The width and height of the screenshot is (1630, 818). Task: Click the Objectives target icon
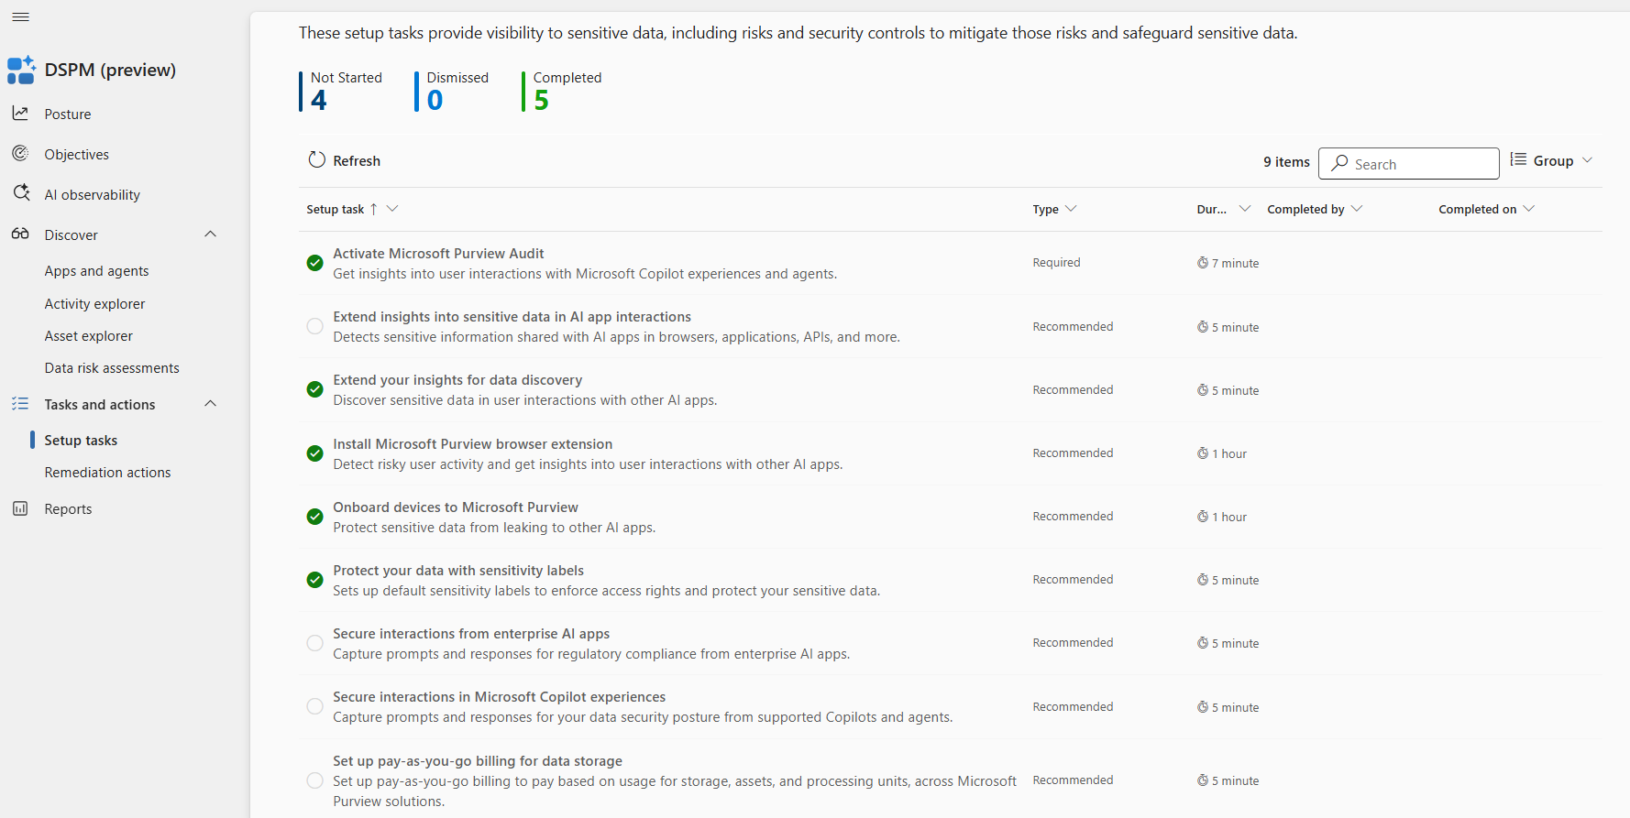[x=20, y=154]
